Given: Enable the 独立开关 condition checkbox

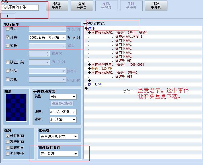Looking at the screenshot, I should [7, 62].
